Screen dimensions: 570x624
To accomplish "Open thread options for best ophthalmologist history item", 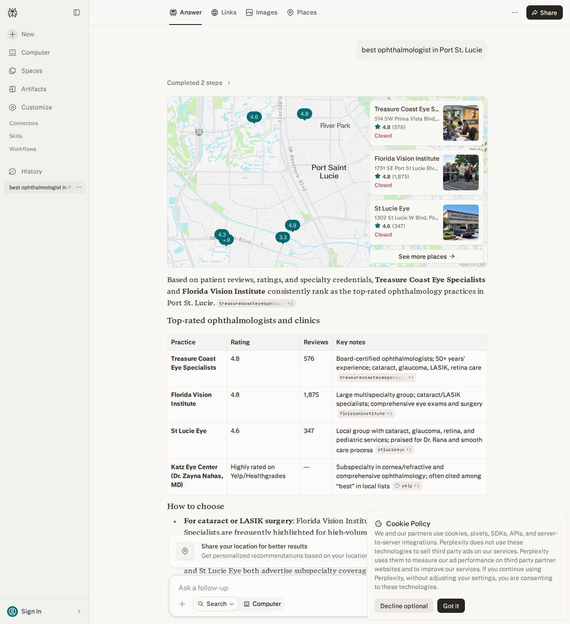I will (79, 187).
